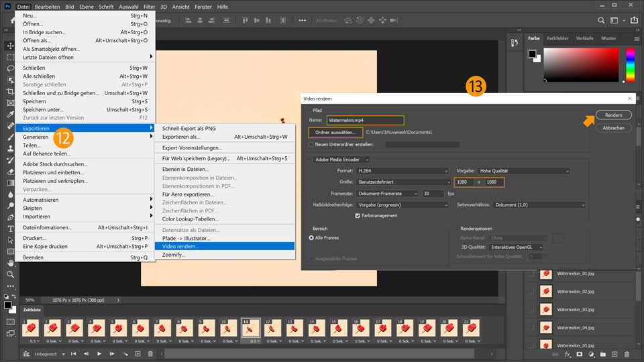644x362 pixels.
Task: Click the rainbow hue slider strip
Action: 630,66
